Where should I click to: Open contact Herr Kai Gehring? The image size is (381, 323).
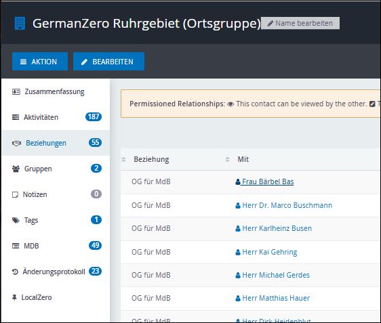pos(269,252)
